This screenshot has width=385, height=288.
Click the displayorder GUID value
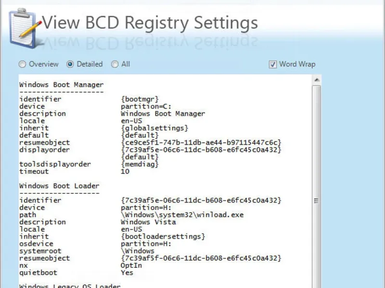click(x=201, y=150)
